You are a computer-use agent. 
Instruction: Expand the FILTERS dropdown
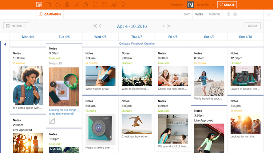tap(16, 26)
